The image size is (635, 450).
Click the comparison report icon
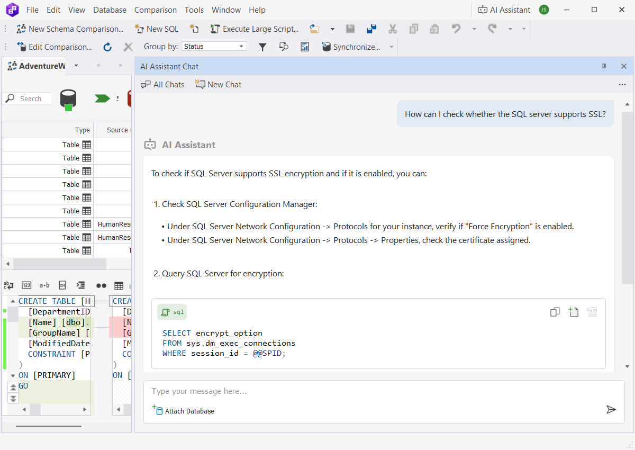point(305,47)
